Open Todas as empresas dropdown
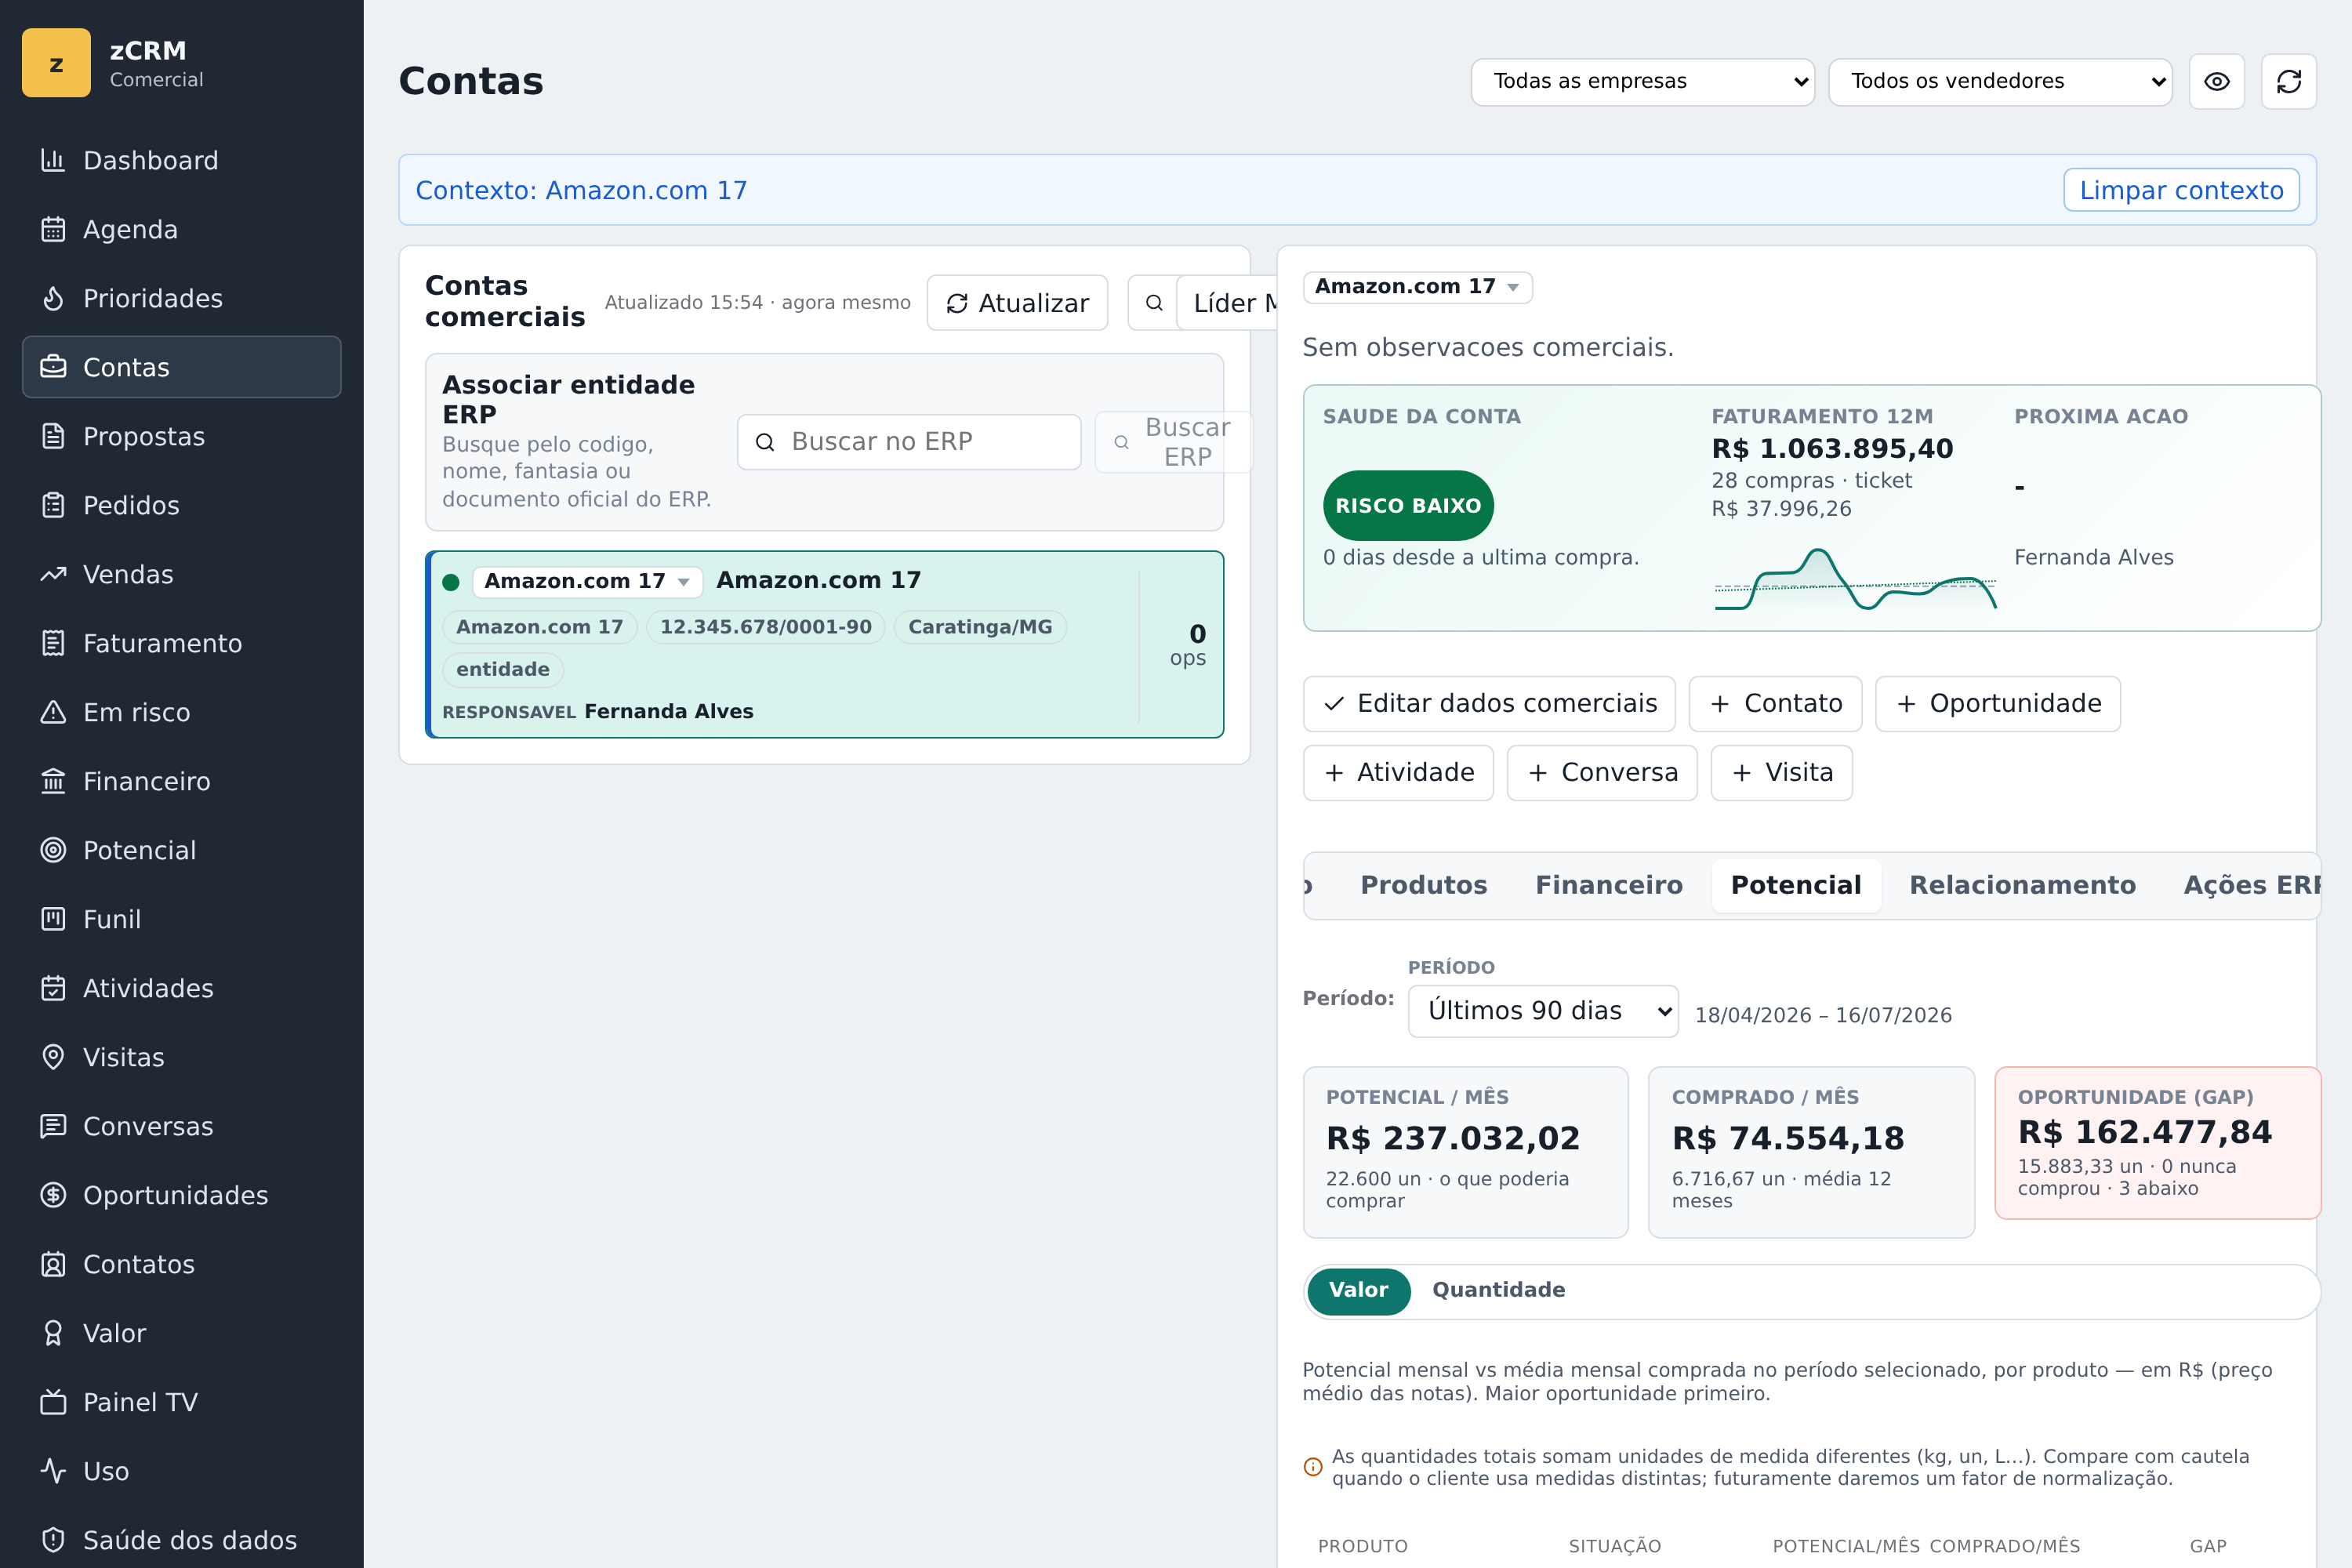 click(x=1642, y=81)
